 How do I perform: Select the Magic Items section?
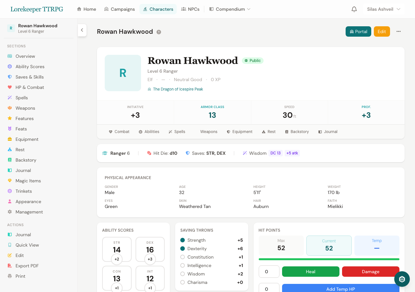[29, 180]
